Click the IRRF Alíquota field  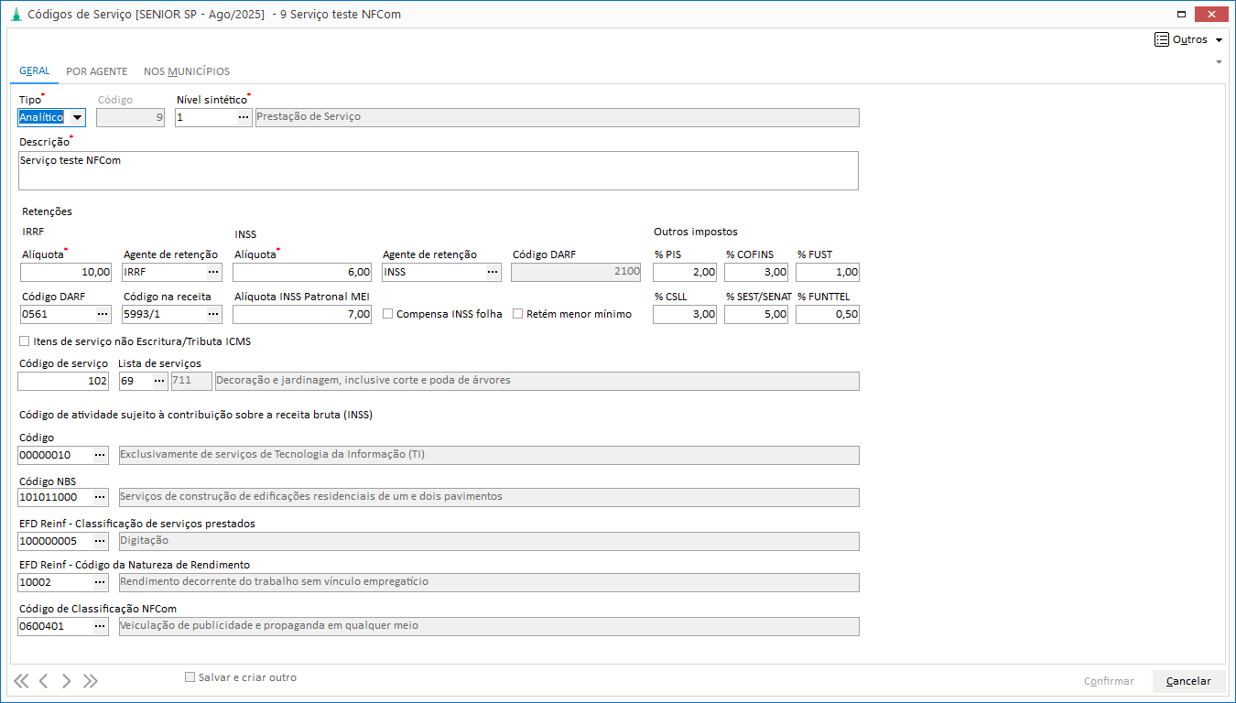(x=66, y=272)
